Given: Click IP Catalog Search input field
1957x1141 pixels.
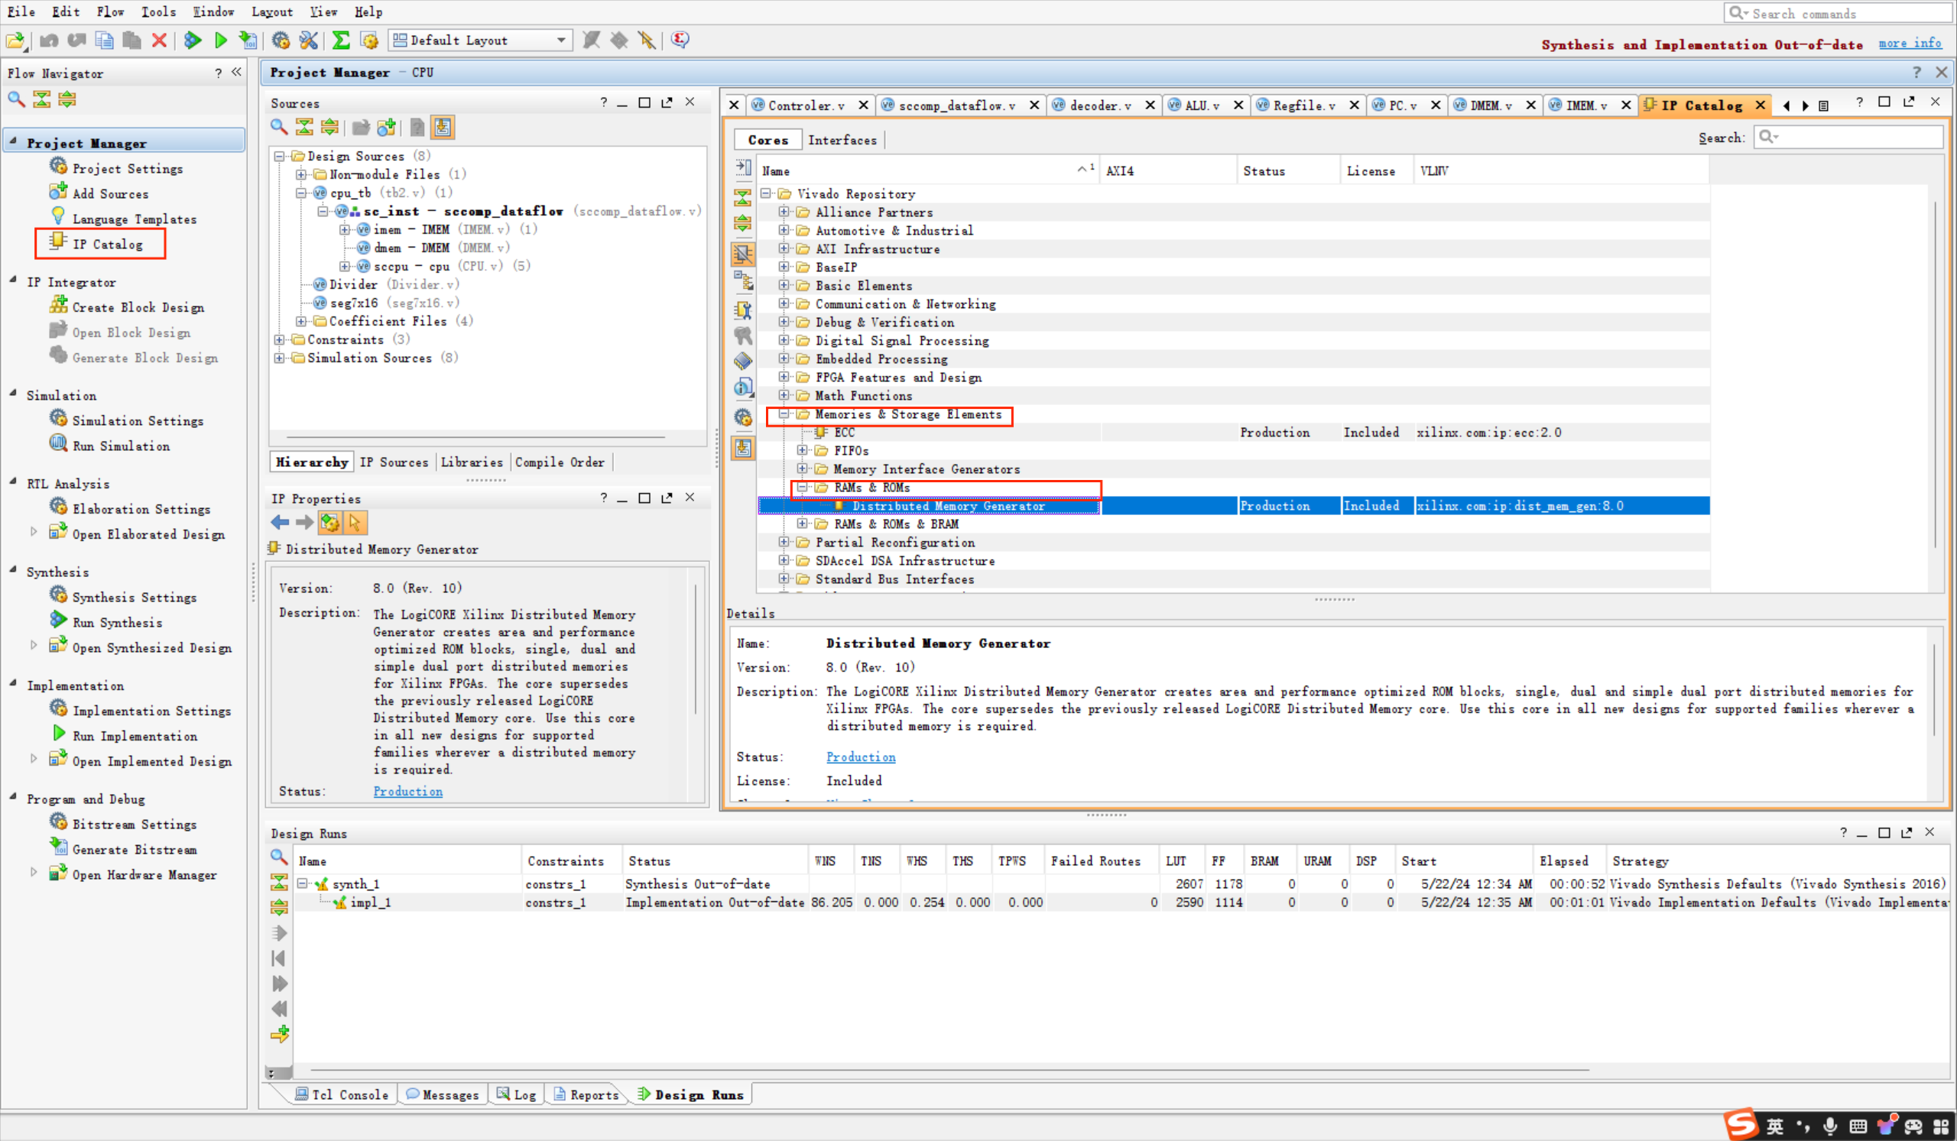Looking at the screenshot, I should [1849, 138].
